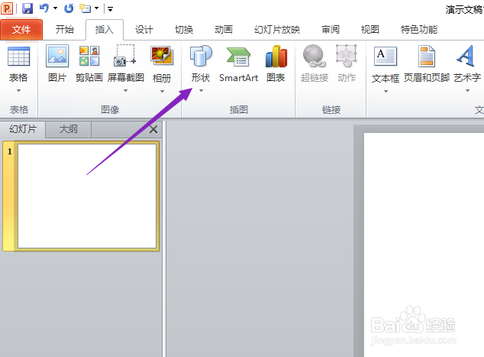Close the slides/outline pane
This screenshot has height=357, width=484.
coord(153,129)
